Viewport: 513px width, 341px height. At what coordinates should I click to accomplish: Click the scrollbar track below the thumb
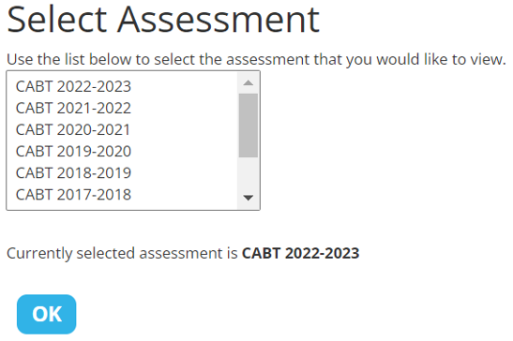[x=248, y=172]
